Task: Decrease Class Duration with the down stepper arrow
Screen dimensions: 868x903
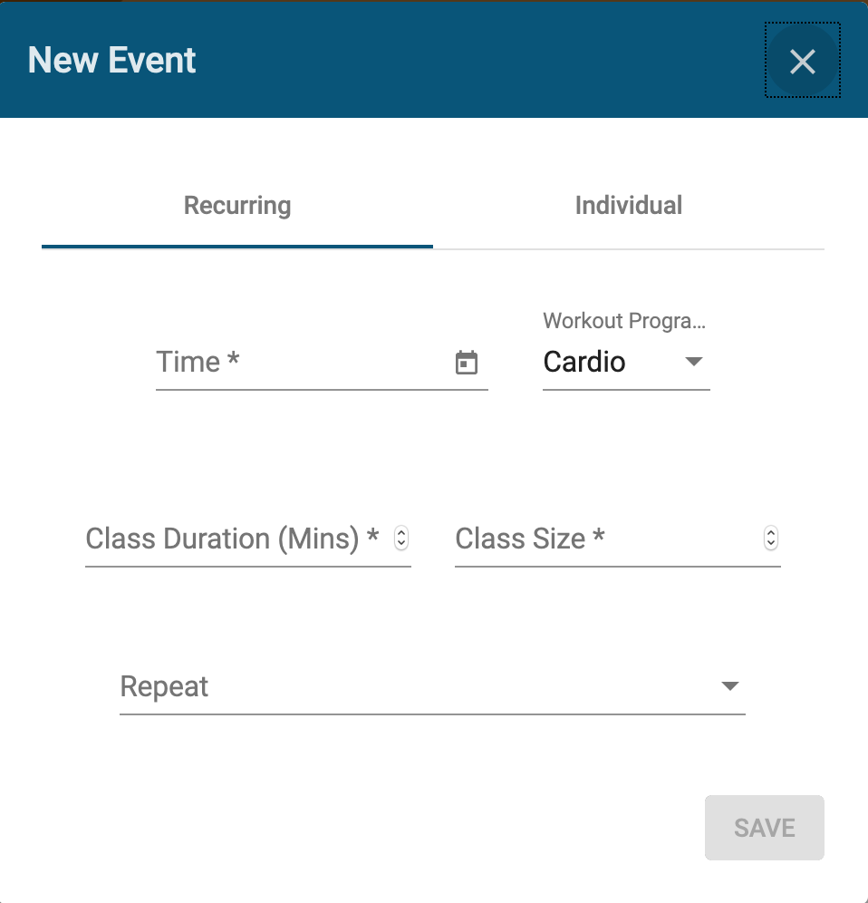Action: tap(401, 544)
